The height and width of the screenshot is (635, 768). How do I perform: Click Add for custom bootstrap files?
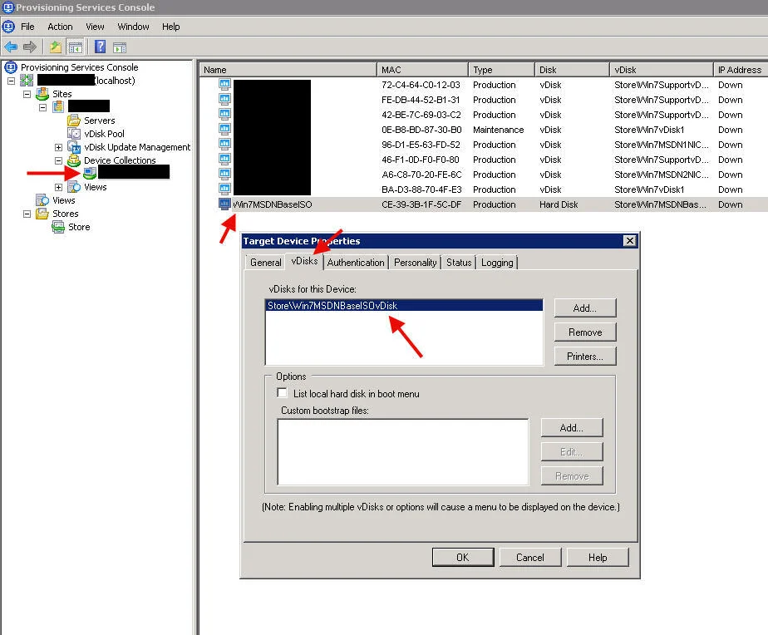pyautogui.click(x=572, y=428)
